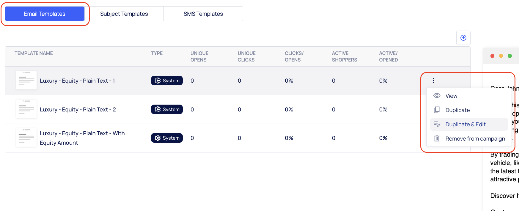Select Remove from campaign option
This screenshot has width=519, height=211.
click(475, 138)
